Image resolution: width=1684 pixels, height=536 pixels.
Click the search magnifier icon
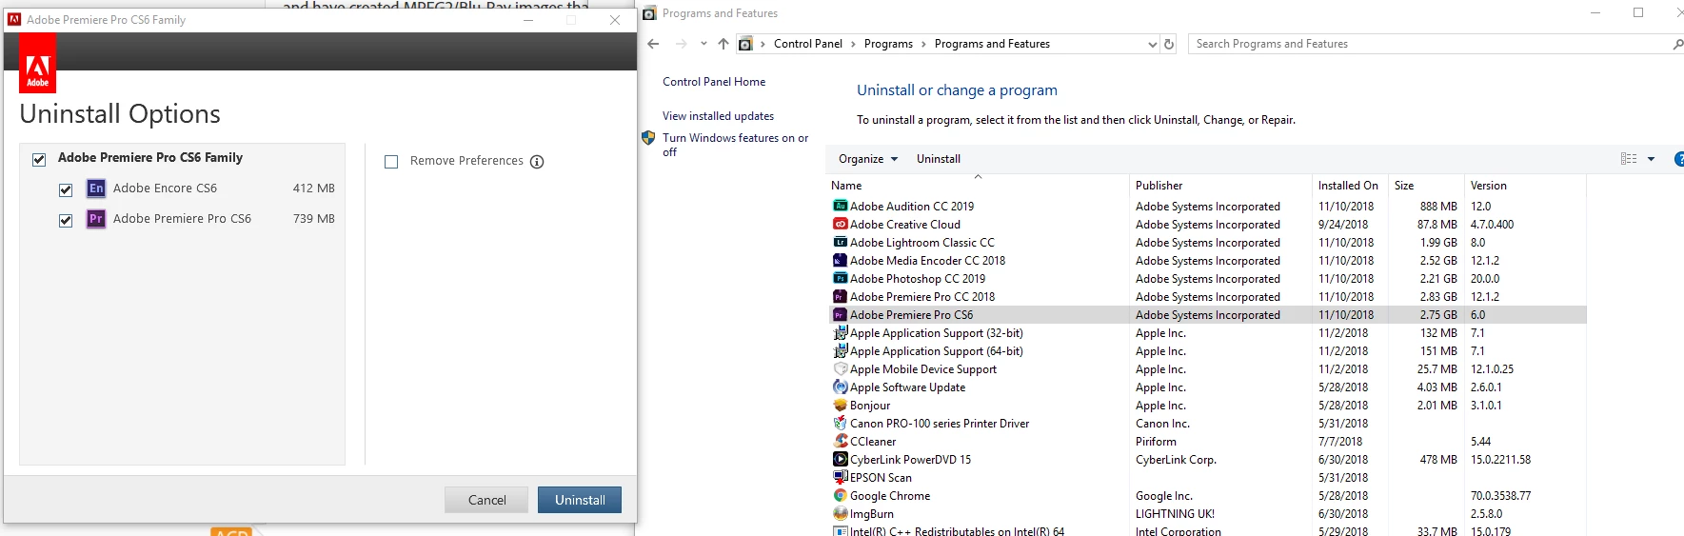1677,44
